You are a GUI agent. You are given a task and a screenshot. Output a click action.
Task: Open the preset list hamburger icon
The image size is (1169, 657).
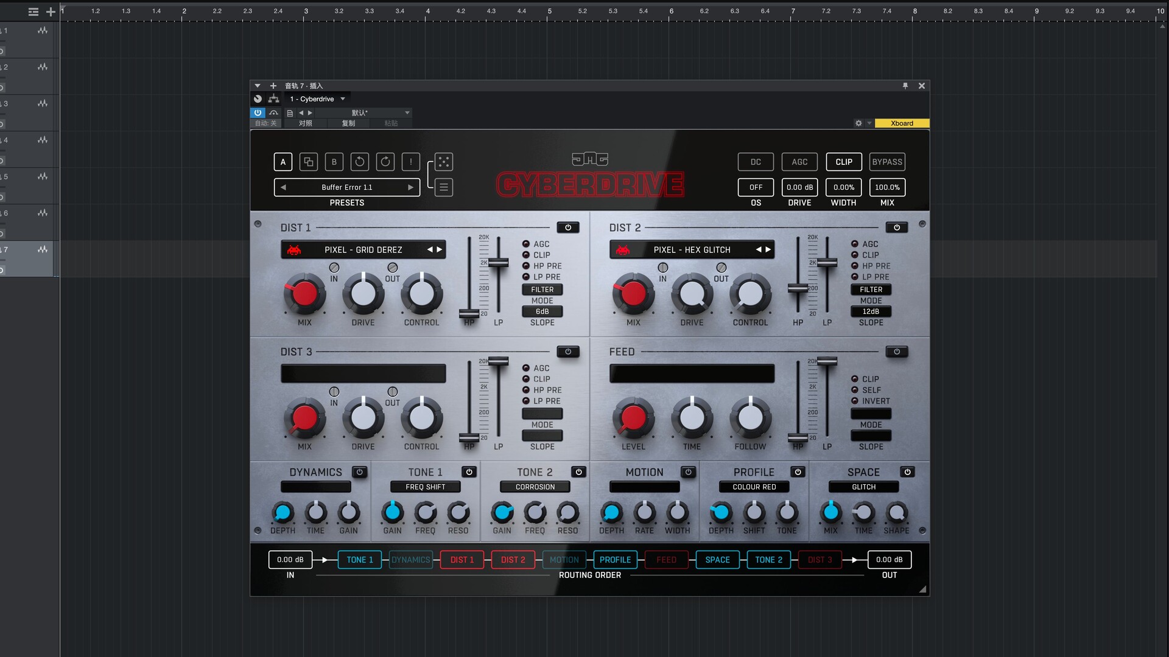pyautogui.click(x=444, y=187)
